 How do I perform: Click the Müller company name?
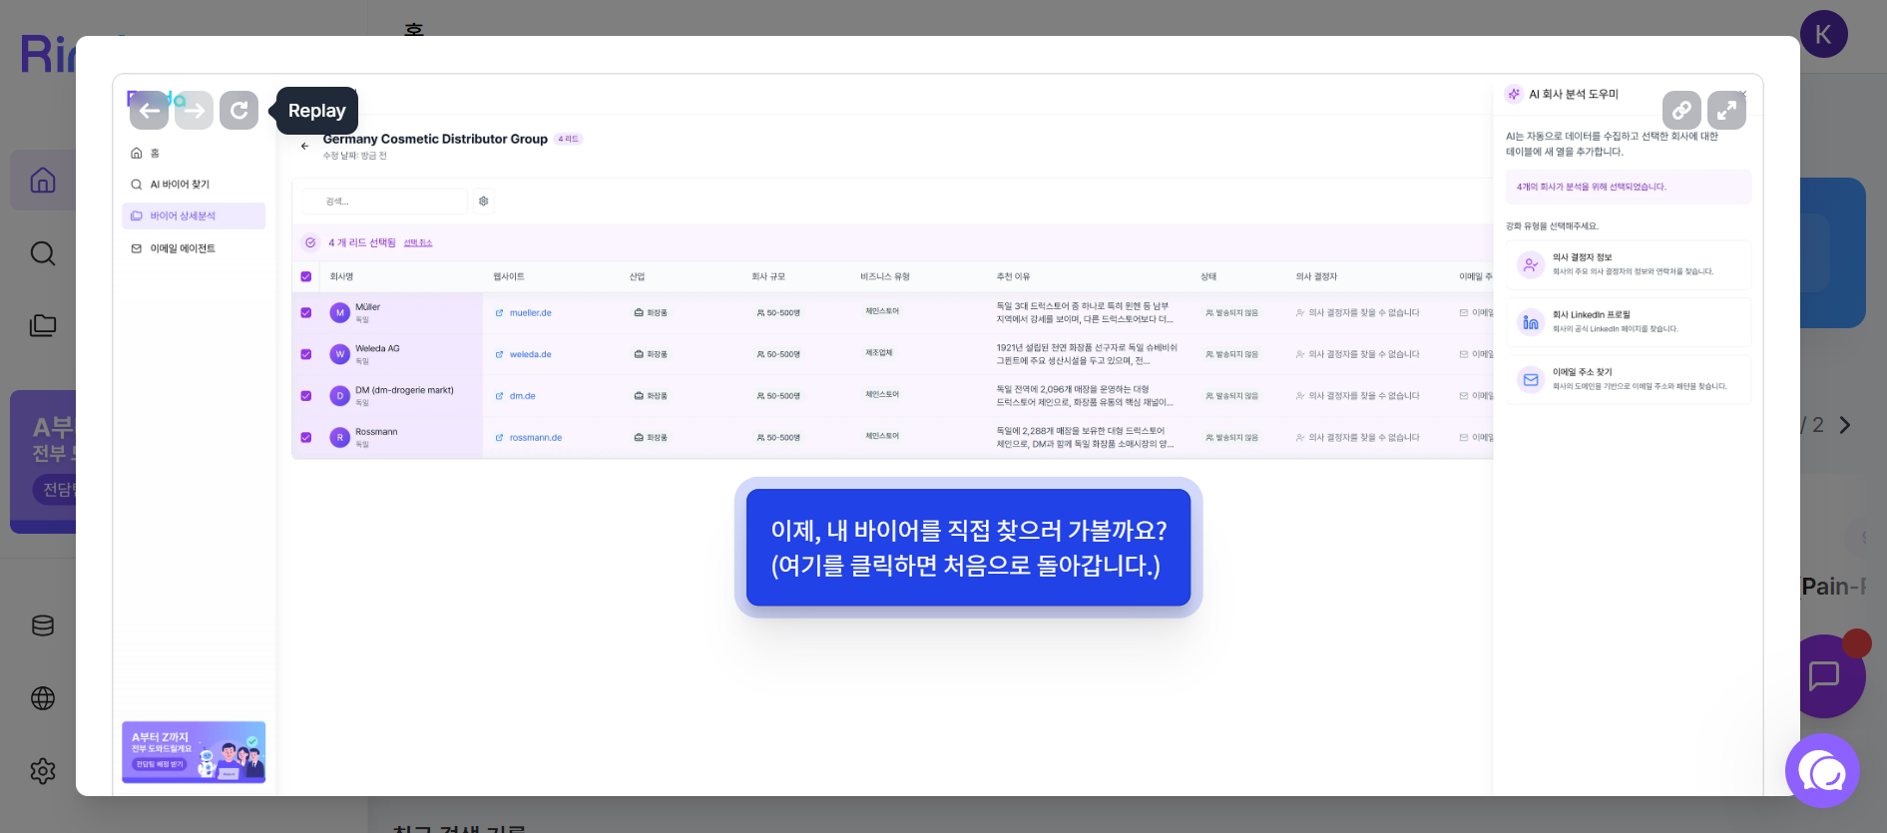click(367, 307)
